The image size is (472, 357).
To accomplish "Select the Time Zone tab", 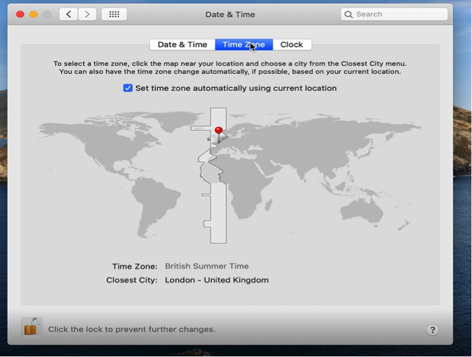I will pos(244,45).
